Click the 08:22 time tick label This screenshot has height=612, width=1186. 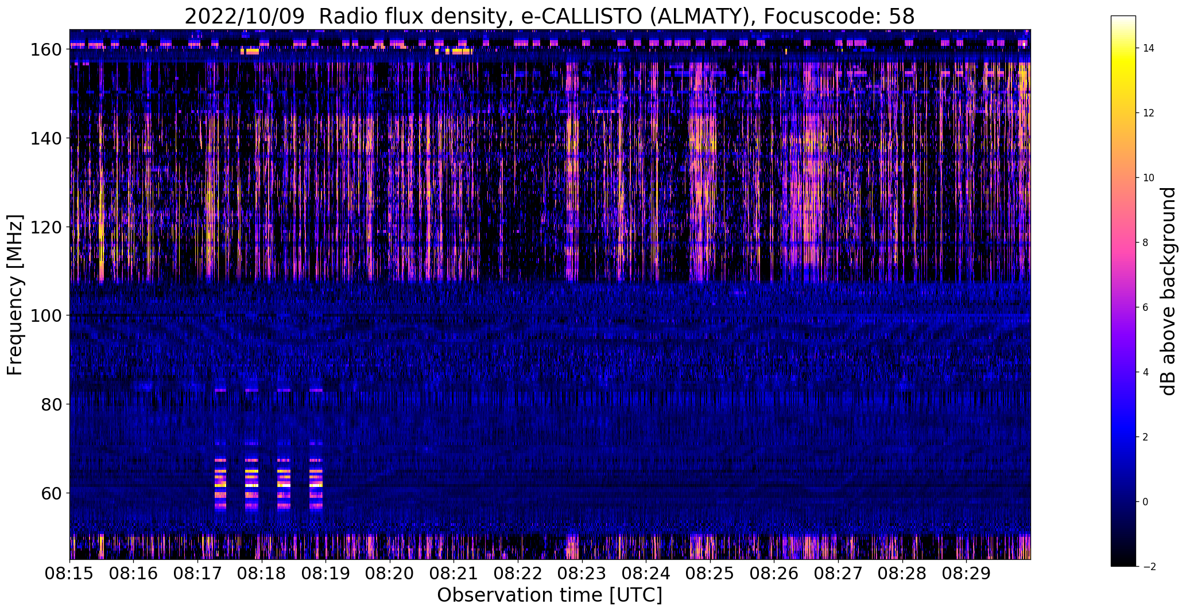[x=518, y=574]
